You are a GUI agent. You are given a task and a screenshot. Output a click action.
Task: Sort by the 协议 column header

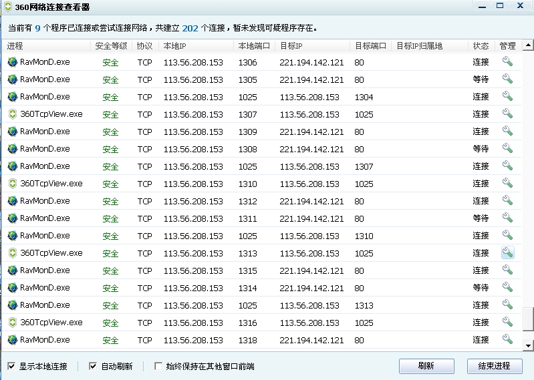coord(145,46)
